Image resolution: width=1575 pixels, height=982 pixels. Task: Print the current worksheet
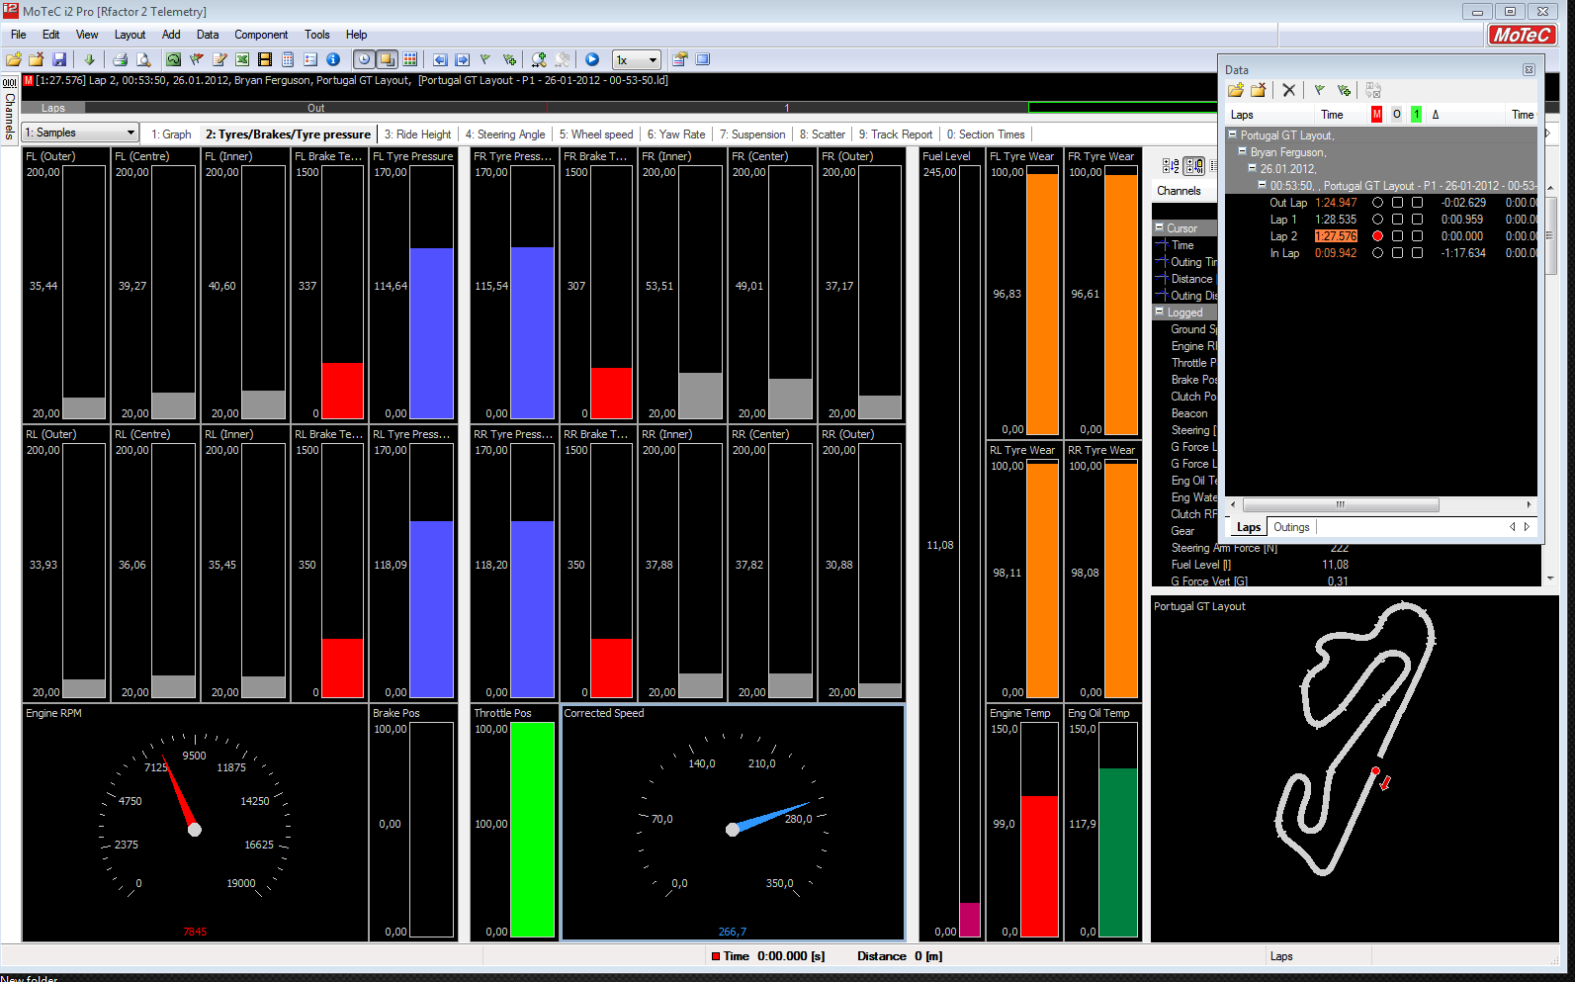[120, 59]
